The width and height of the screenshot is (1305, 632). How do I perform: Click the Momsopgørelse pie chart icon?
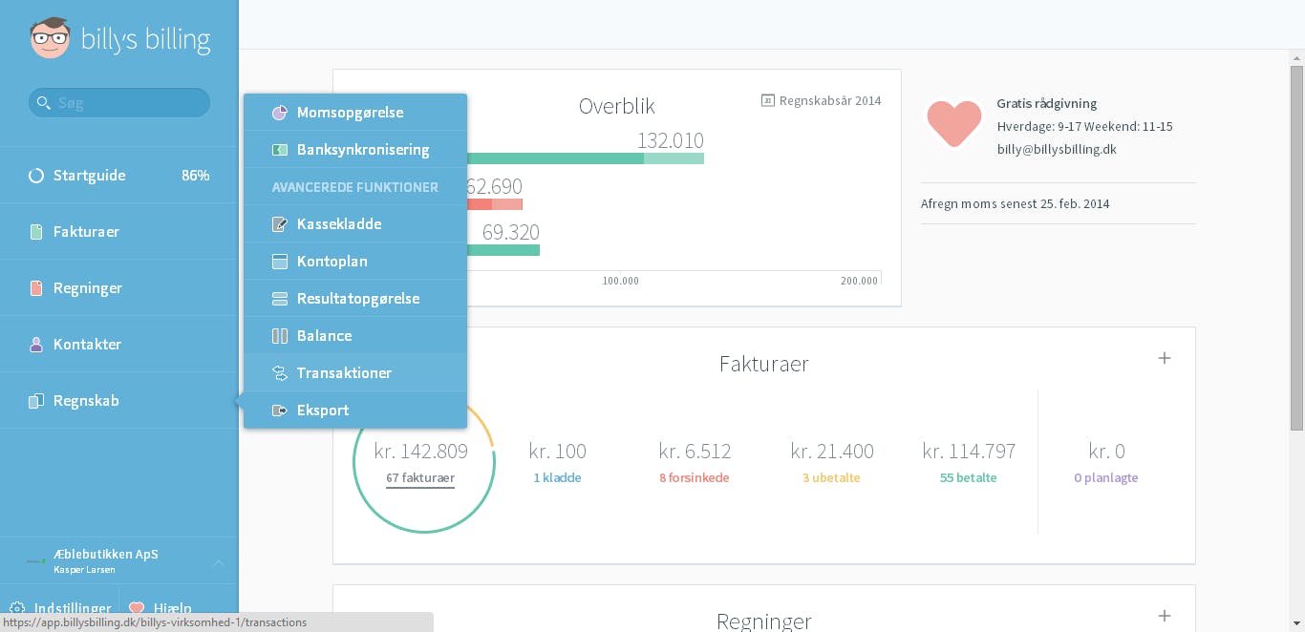click(x=280, y=113)
